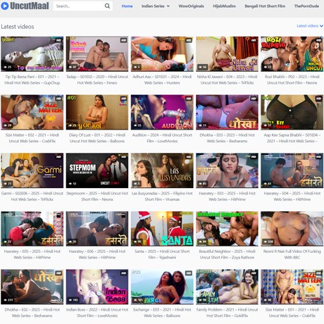Click the UncutMaal play logo icon
Image resolution: width=324 pixels, height=324 pixels.
point(4,6)
